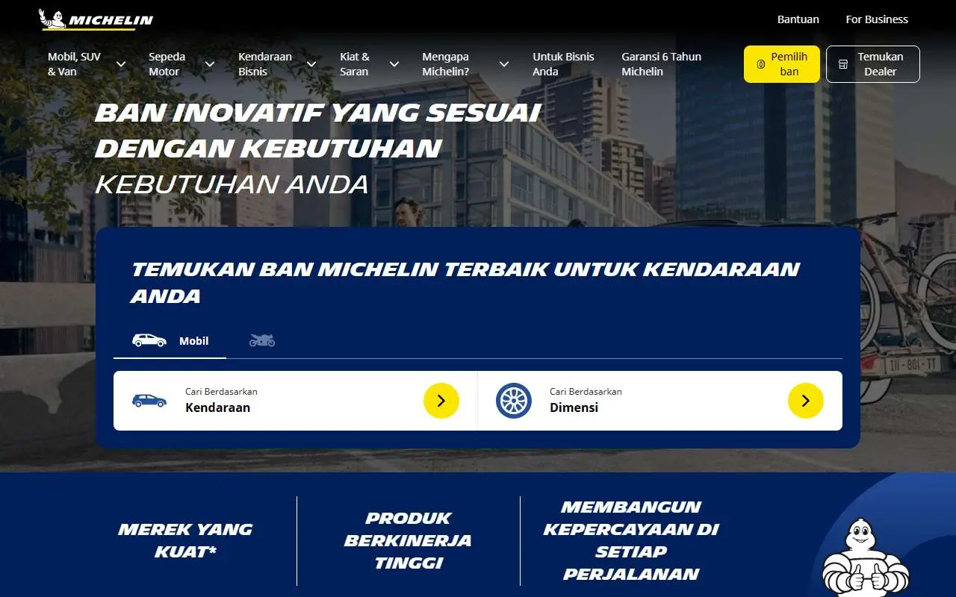Select the Mobil tab label
This screenshot has width=956, height=597.
tap(194, 341)
